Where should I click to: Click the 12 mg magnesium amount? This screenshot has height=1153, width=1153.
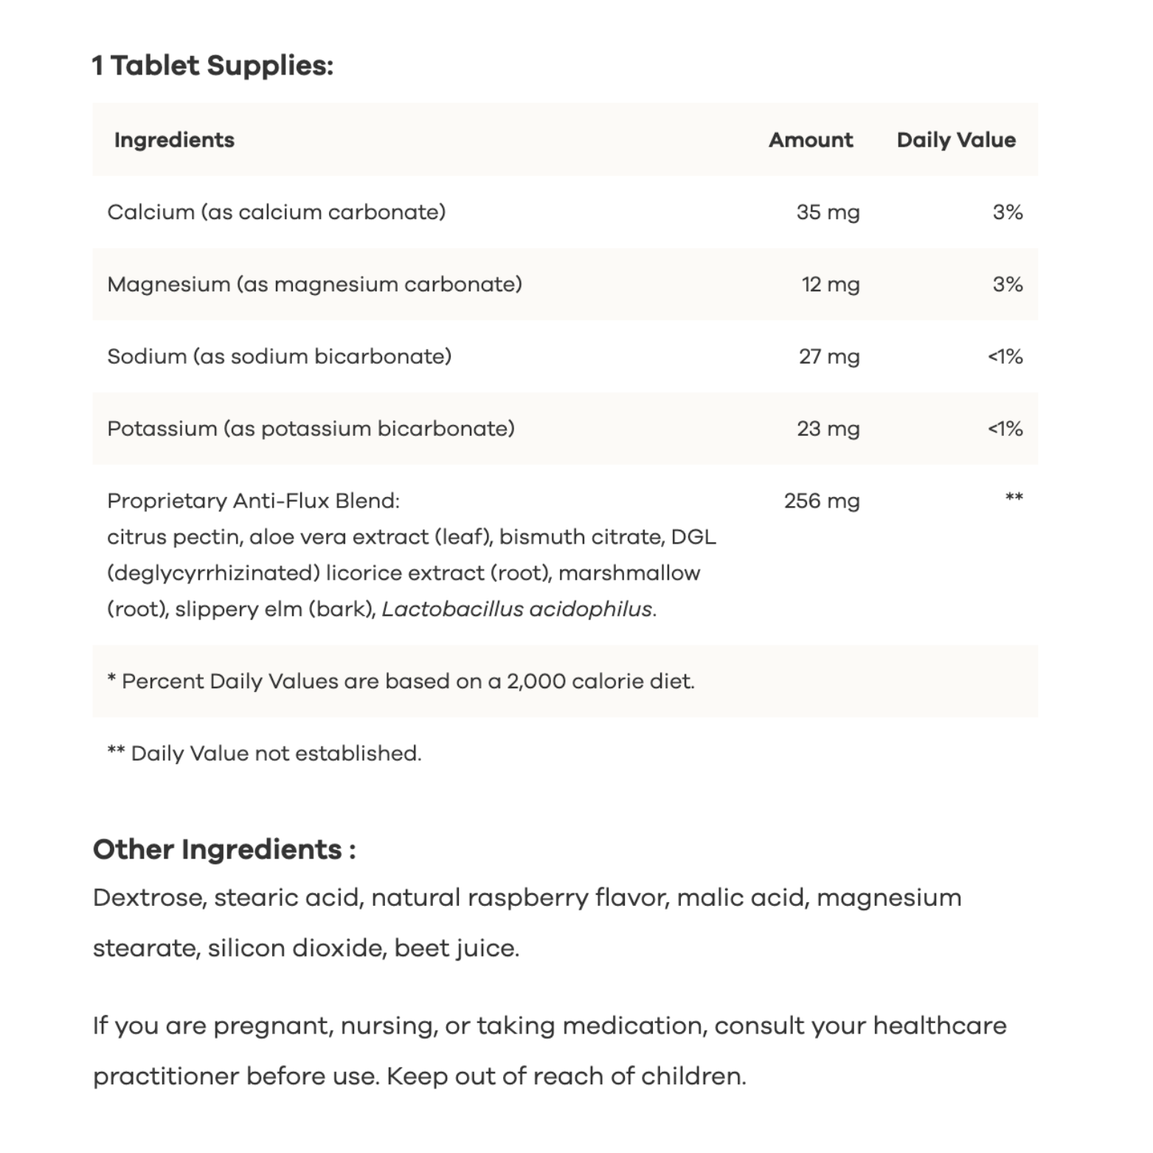[831, 285]
